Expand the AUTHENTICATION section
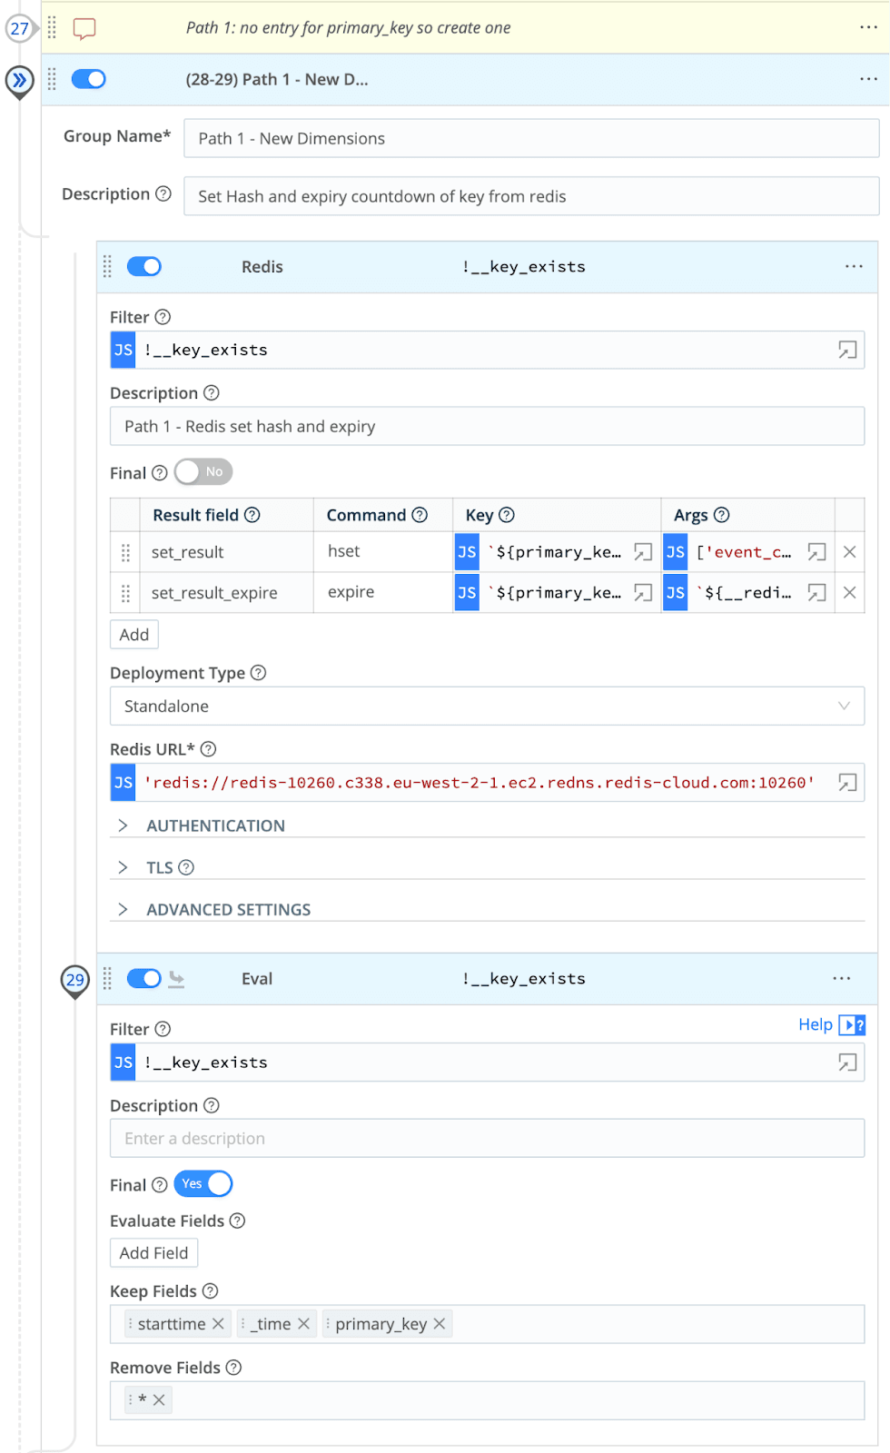The width and height of the screenshot is (890, 1453). [215, 825]
